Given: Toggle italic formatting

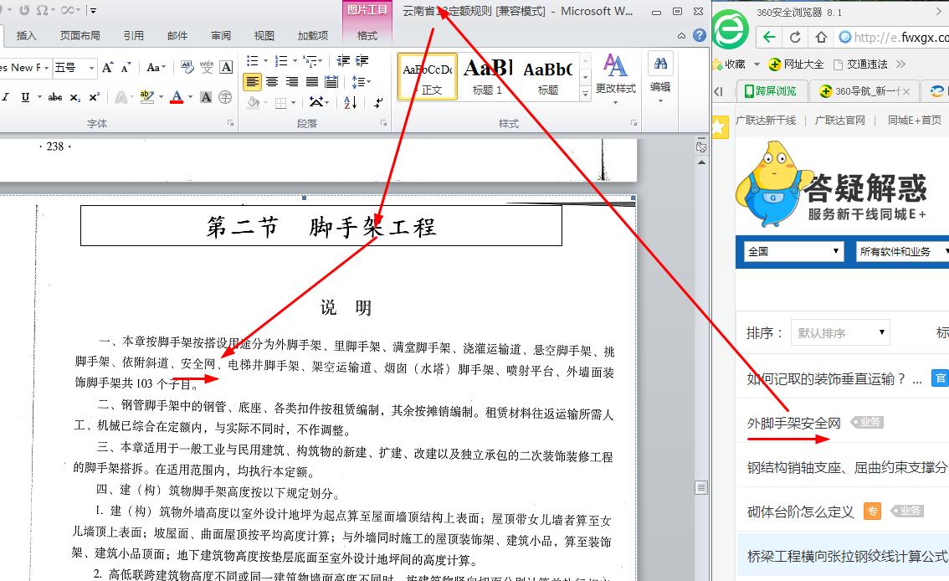Looking at the screenshot, I should point(6,97).
